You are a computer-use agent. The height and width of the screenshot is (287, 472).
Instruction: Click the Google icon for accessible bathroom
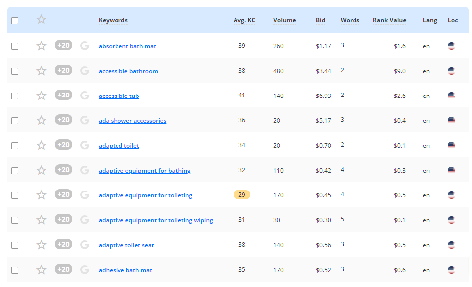(x=85, y=71)
